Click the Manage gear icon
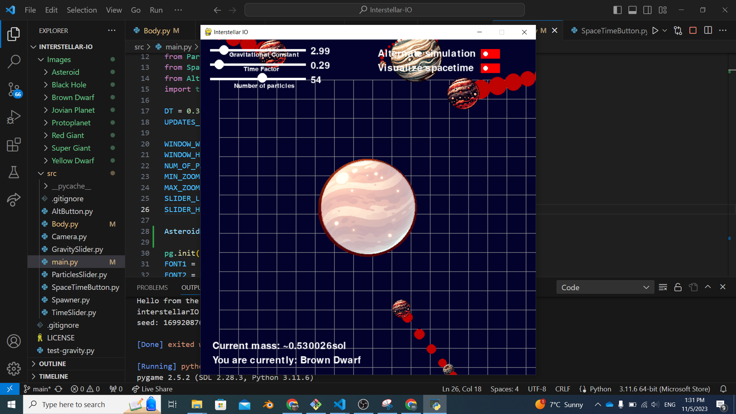This screenshot has height=414, width=736. pos(14,368)
